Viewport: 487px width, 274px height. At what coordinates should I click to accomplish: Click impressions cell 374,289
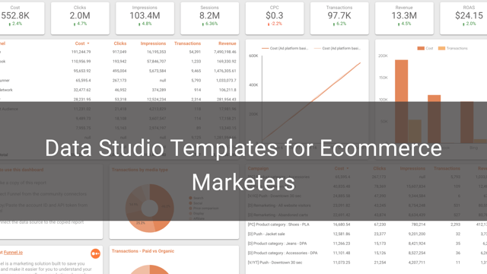(x=159, y=90)
